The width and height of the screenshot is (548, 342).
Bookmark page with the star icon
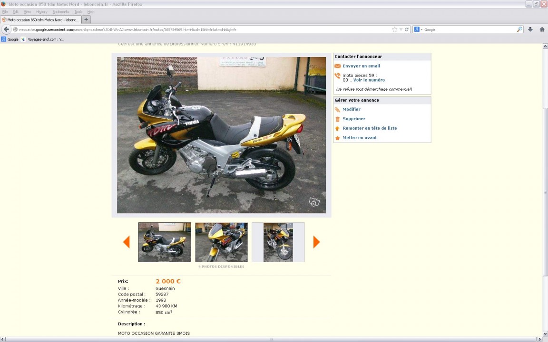click(394, 29)
